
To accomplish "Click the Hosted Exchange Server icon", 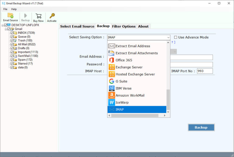I will click(112, 74).
